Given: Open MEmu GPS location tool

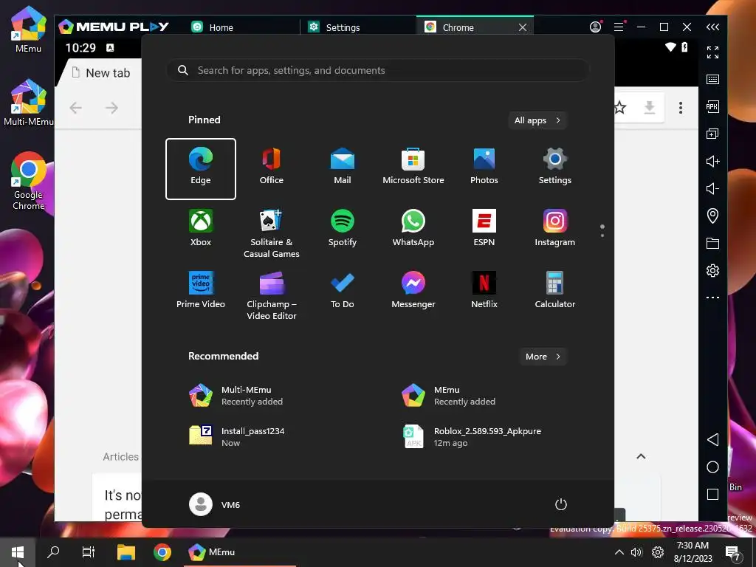Looking at the screenshot, I should pos(712,216).
